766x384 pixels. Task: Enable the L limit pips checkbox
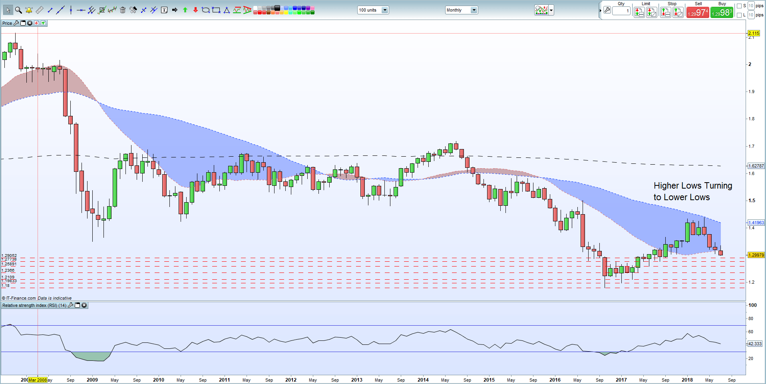pos(739,15)
